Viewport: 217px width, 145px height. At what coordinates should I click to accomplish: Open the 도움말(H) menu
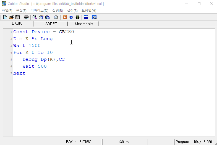[x=89, y=10]
